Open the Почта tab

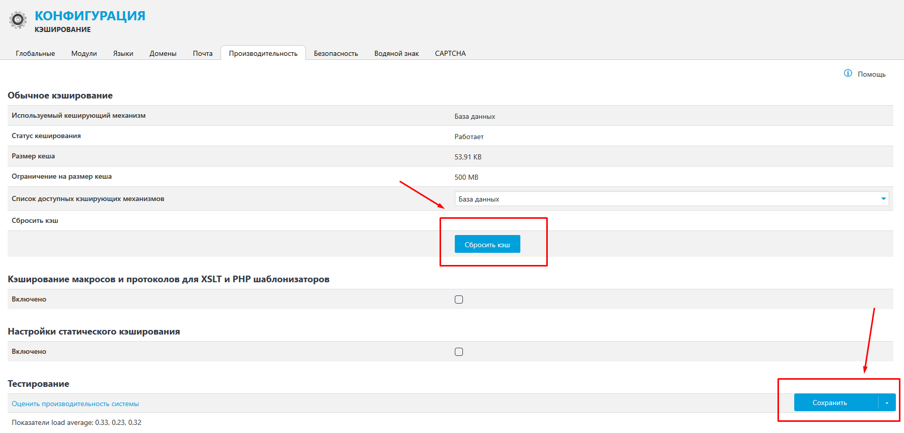pos(203,53)
